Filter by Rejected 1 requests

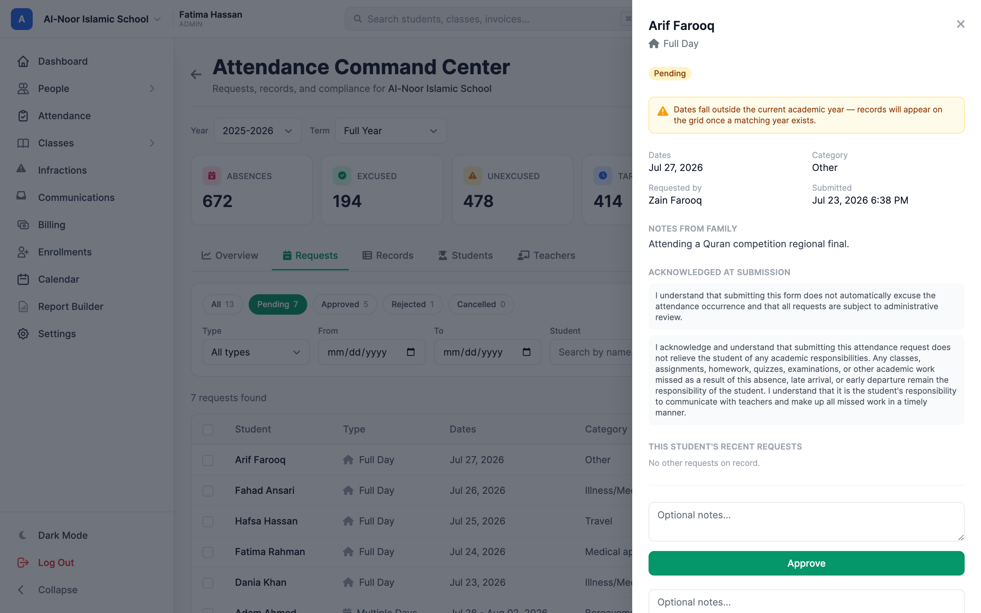coord(413,304)
